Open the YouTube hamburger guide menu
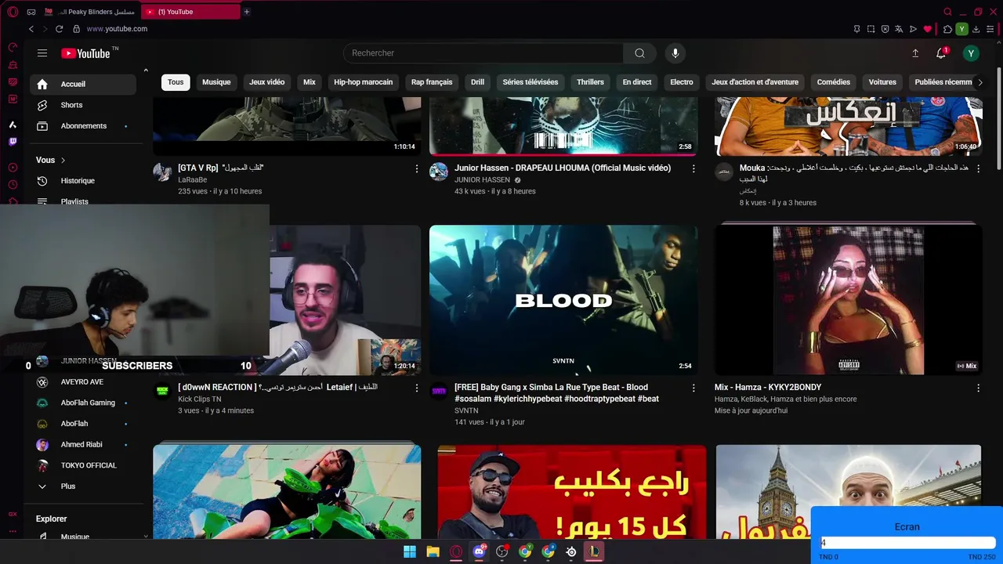Screen dimensions: 1003x564 [42, 53]
